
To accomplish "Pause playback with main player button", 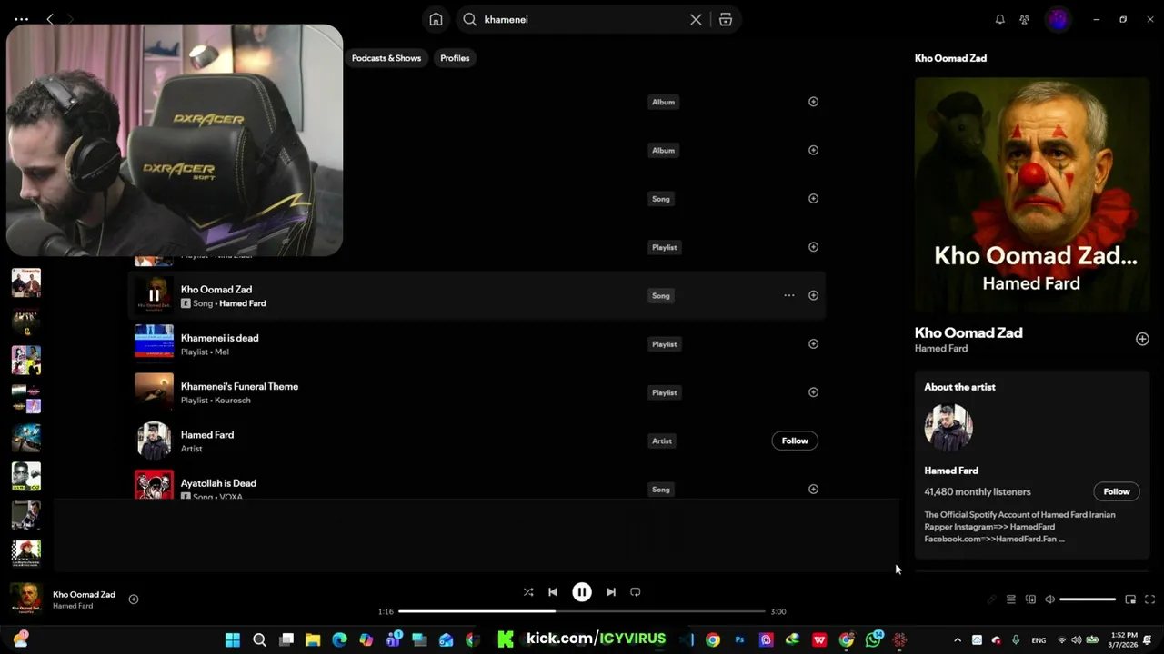I will coord(582,592).
